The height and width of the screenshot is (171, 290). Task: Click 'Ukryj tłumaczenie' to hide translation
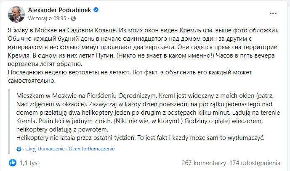[44, 149]
